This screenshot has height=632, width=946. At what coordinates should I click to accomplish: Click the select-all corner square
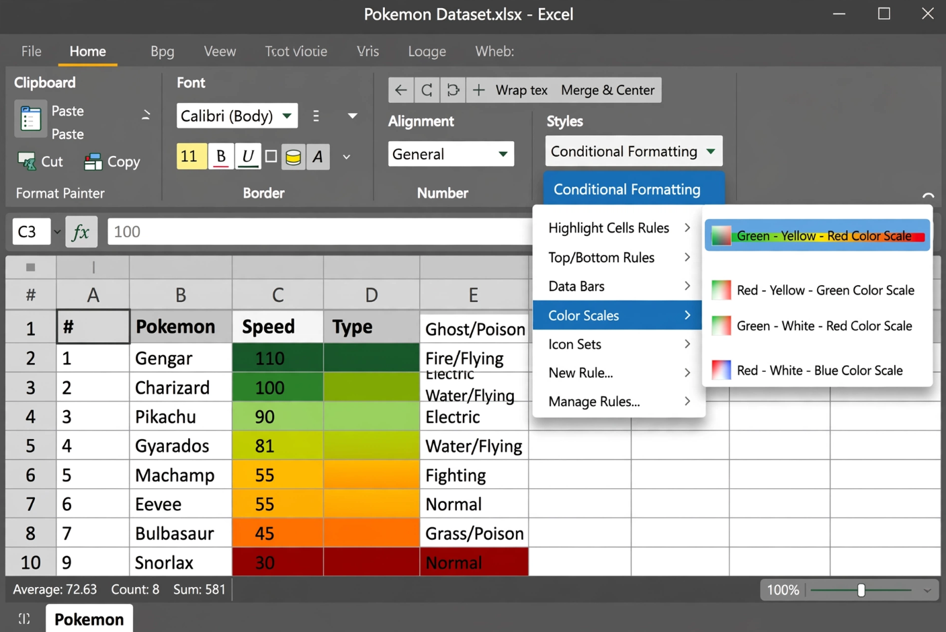30,268
